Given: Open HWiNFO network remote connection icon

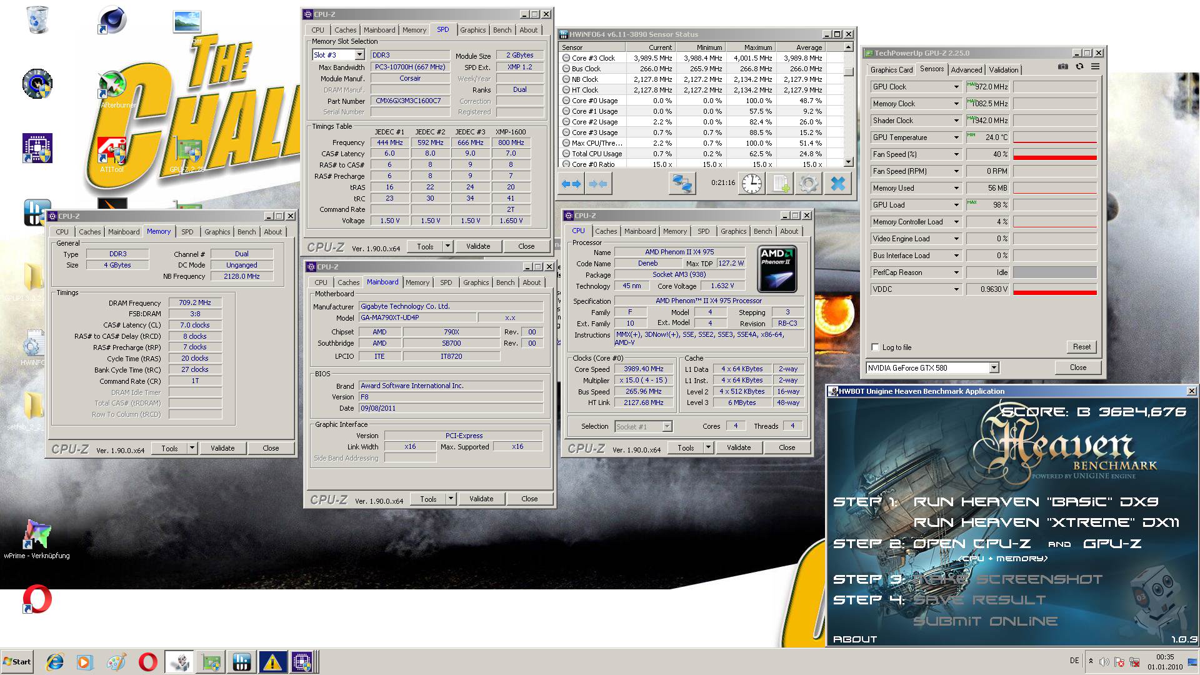Looking at the screenshot, I should pyautogui.click(x=682, y=184).
